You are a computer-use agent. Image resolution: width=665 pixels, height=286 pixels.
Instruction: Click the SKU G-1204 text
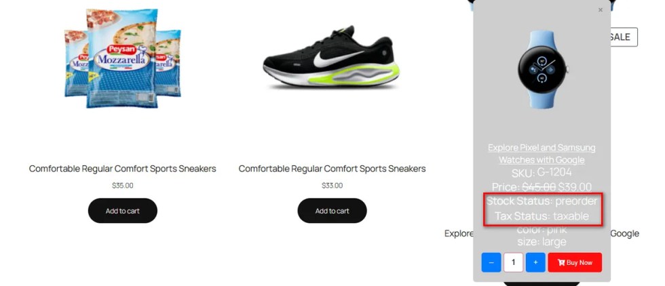(541, 172)
